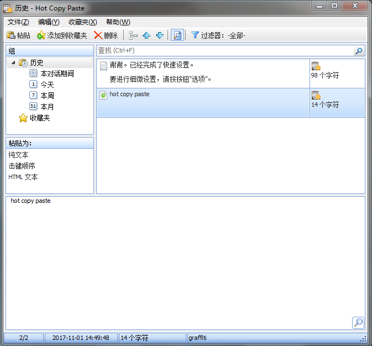Viewport: 372px width, 346px height.
Task: Click the 98 个字符 size label
Action: (325, 76)
